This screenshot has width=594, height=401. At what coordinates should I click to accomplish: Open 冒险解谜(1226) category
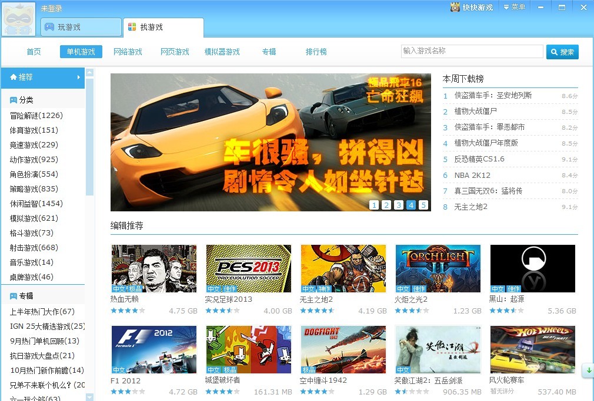(x=36, y=116)
